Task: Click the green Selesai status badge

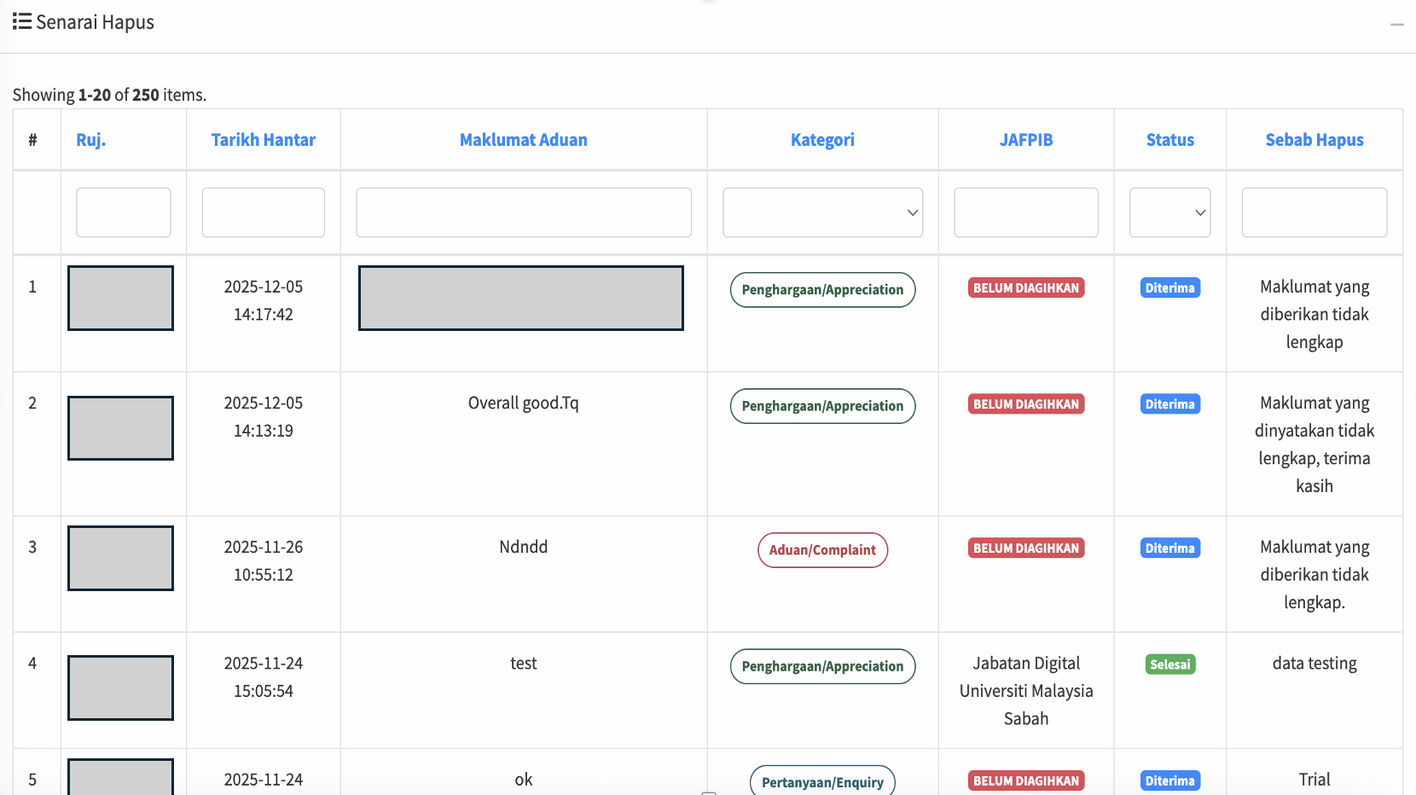Action: pos(1169,664)
